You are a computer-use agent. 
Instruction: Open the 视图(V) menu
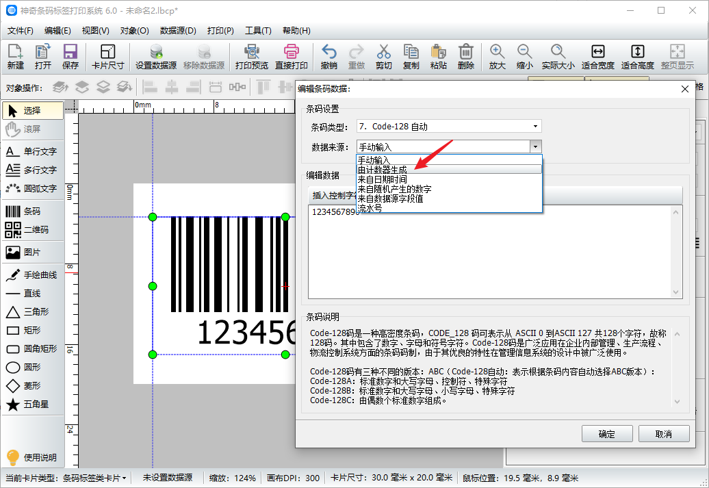click(x=95, y=31)
